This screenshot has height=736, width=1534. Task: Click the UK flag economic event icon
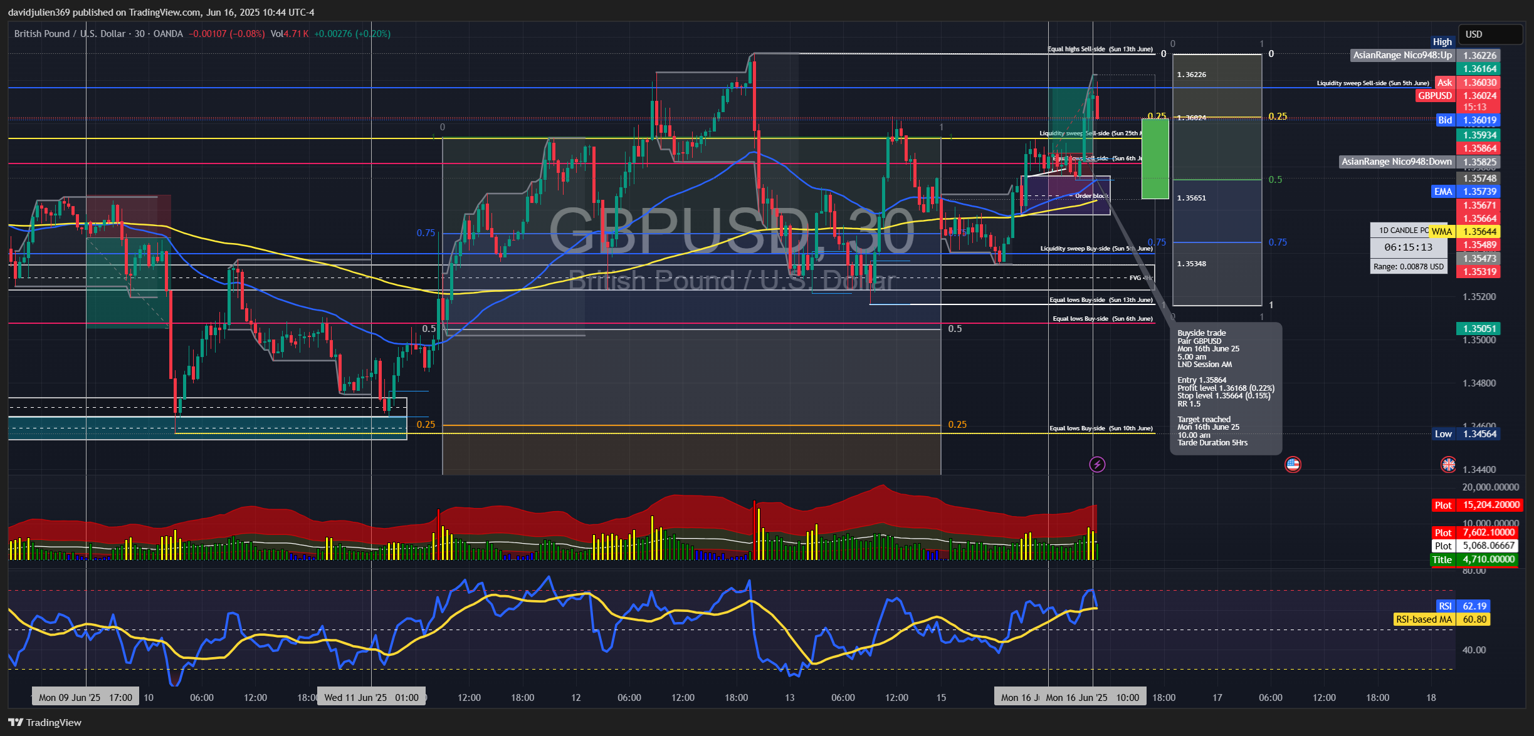(x=1448, y=464)
